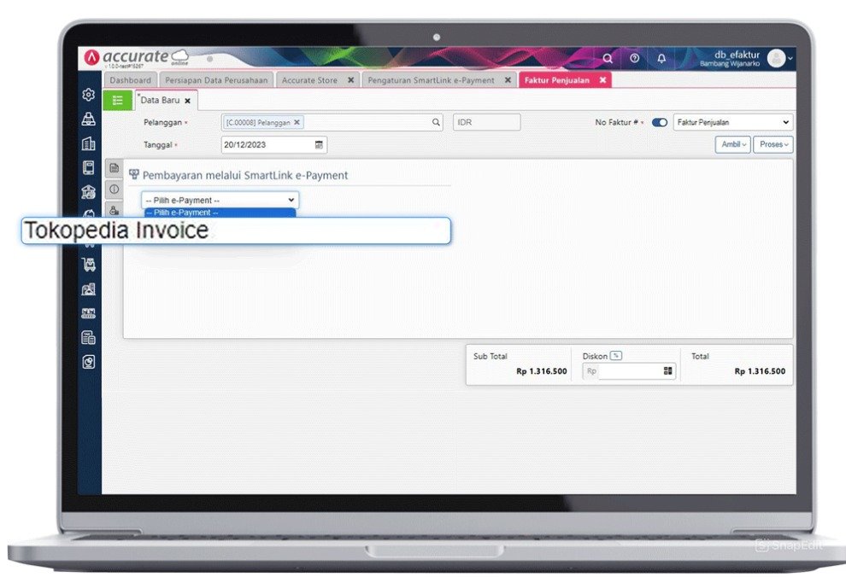Select the third side tab icon below info
846x577 pixels.
coord(114,209)
